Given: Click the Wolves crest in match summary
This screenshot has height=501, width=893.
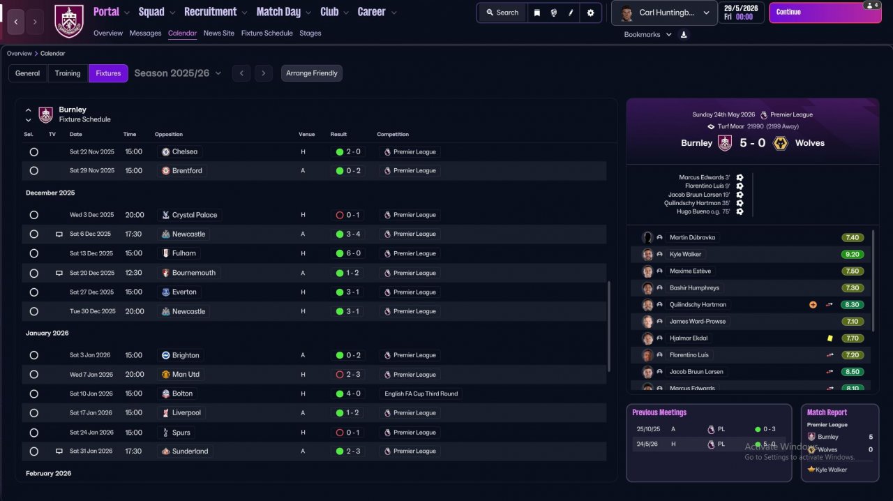Looking at the screenshot, I should click(781, 143).
